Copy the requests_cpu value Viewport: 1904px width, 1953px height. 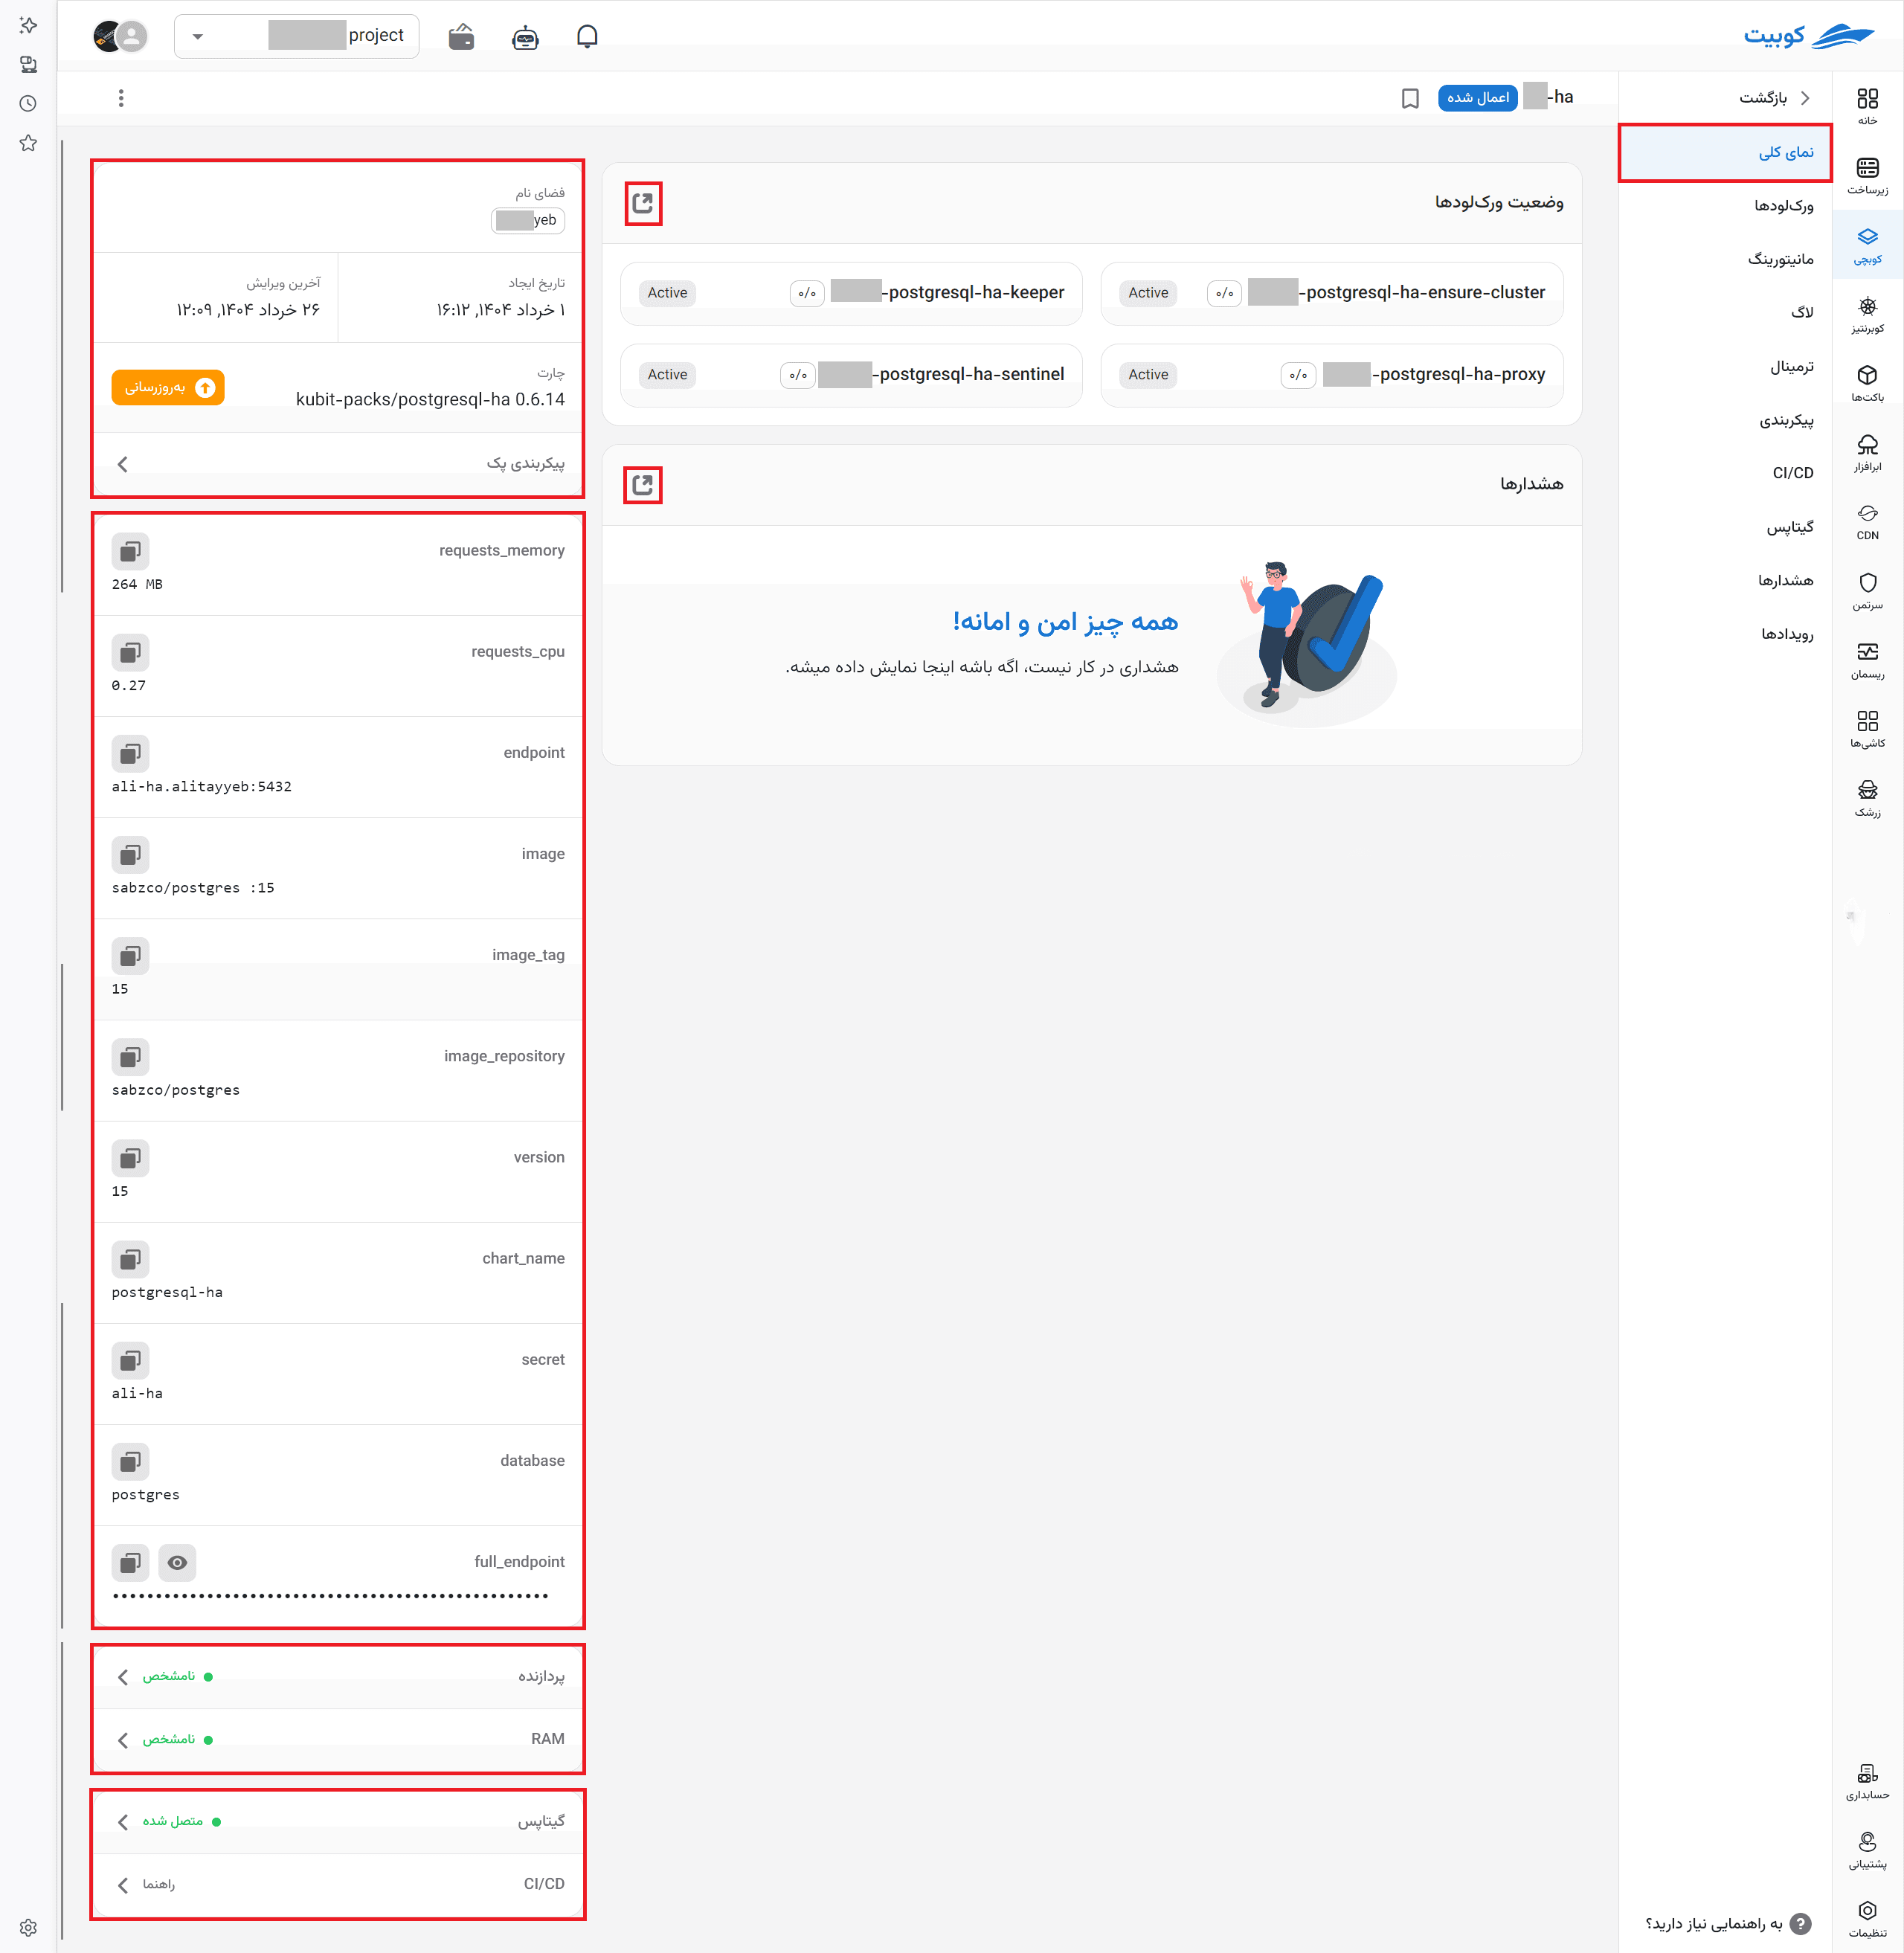tap(130, 652)
